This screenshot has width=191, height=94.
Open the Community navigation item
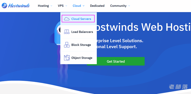click(x=118, y=6)
